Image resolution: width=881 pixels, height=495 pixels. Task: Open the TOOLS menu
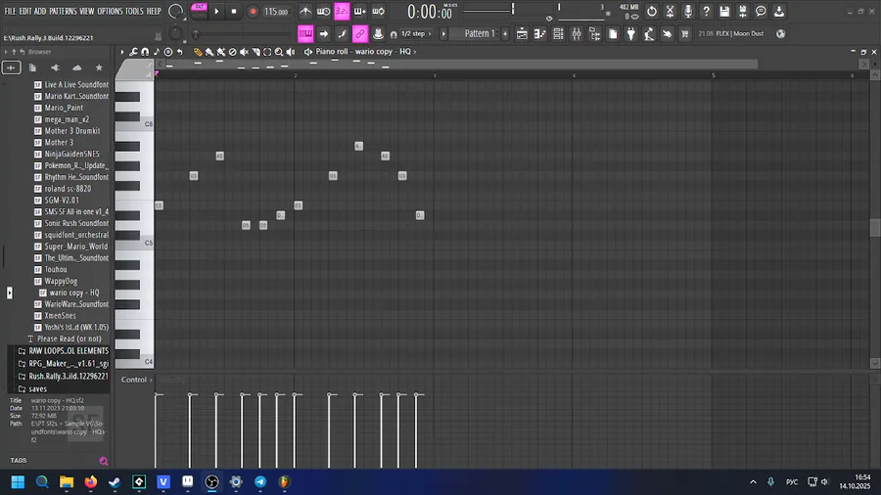pos(134,11)
